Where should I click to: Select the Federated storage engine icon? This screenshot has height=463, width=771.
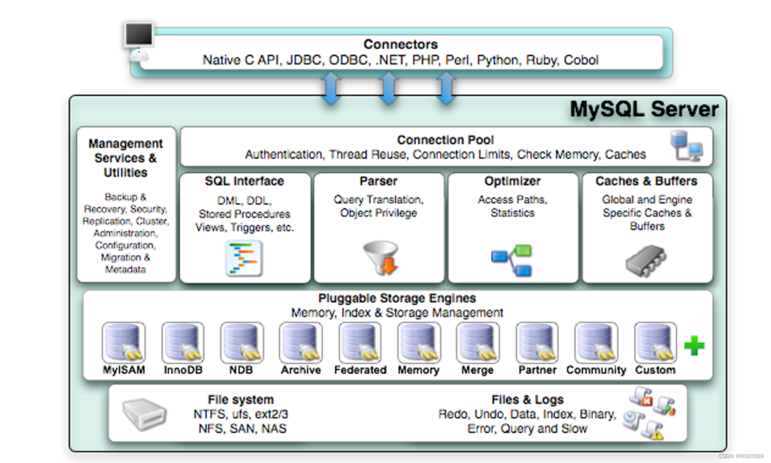pos(360,342)
